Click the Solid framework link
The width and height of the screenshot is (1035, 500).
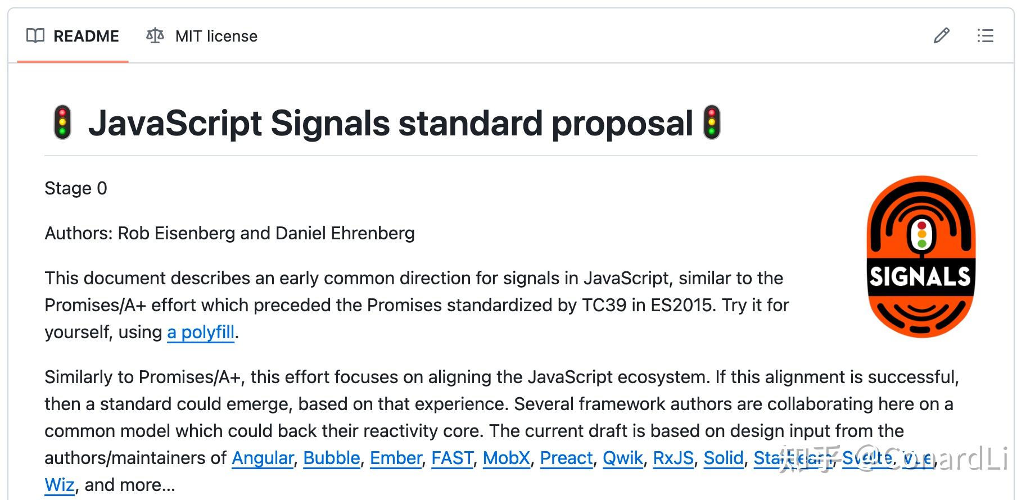tap(723, 458)
